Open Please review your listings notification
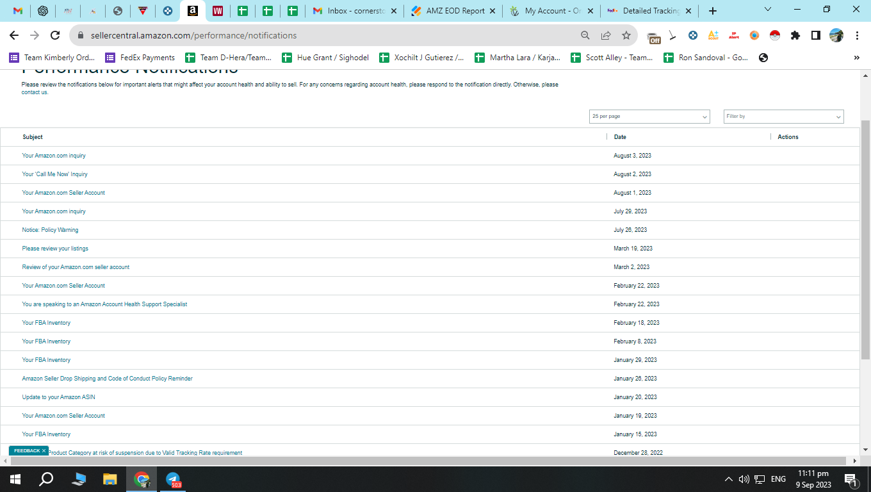This screenshot has width=871, height=492. coord(55,249)
